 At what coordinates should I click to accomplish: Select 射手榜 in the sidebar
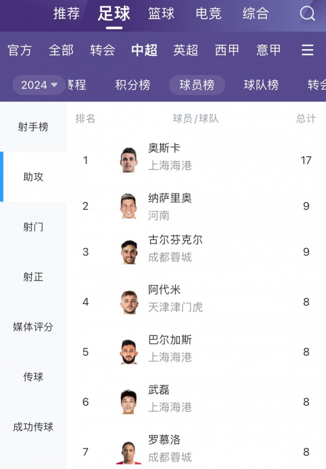click(x=33, y=127)
